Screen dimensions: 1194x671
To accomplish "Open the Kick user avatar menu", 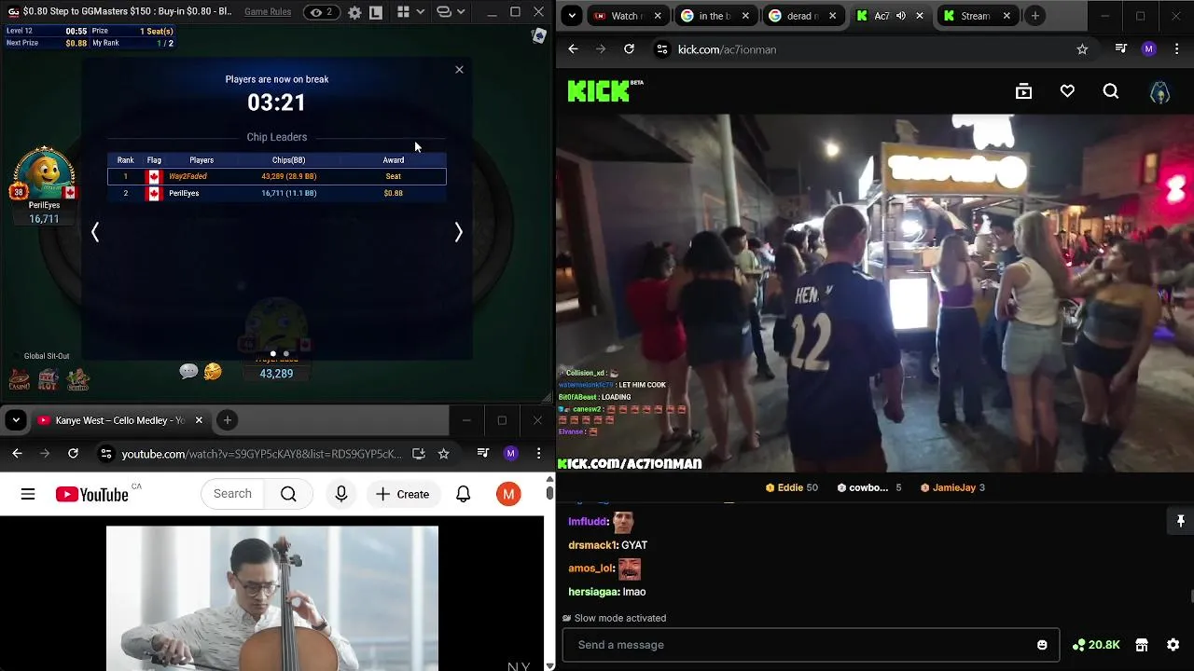I will [x=1159, y=91].
